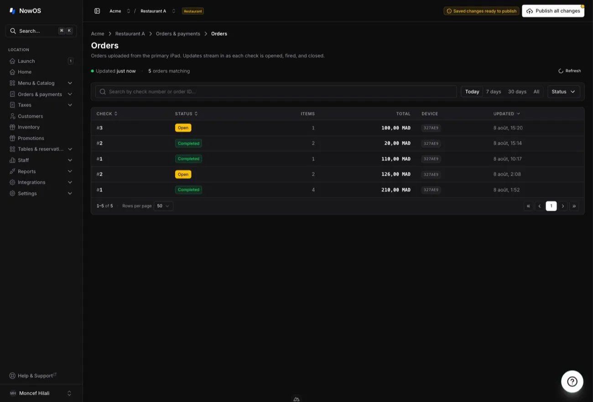
Task: Click the Integrations sidebar icon
Action: (12, 182)
